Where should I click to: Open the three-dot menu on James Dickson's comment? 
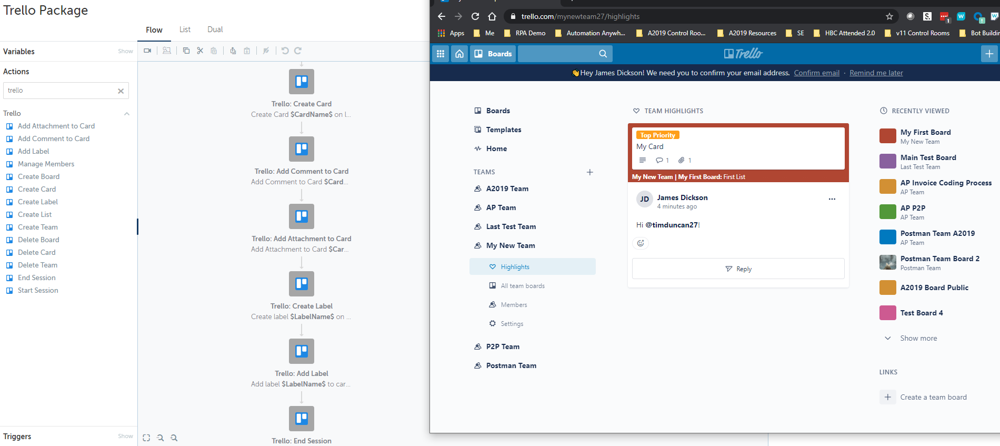(x=832, y=199)
